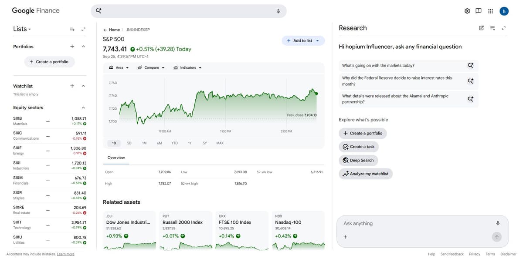The height and width of the screenshot is (259, 523).
Task: Open the Overview tab
Action: pyautogui.click(x=116, y=158)
